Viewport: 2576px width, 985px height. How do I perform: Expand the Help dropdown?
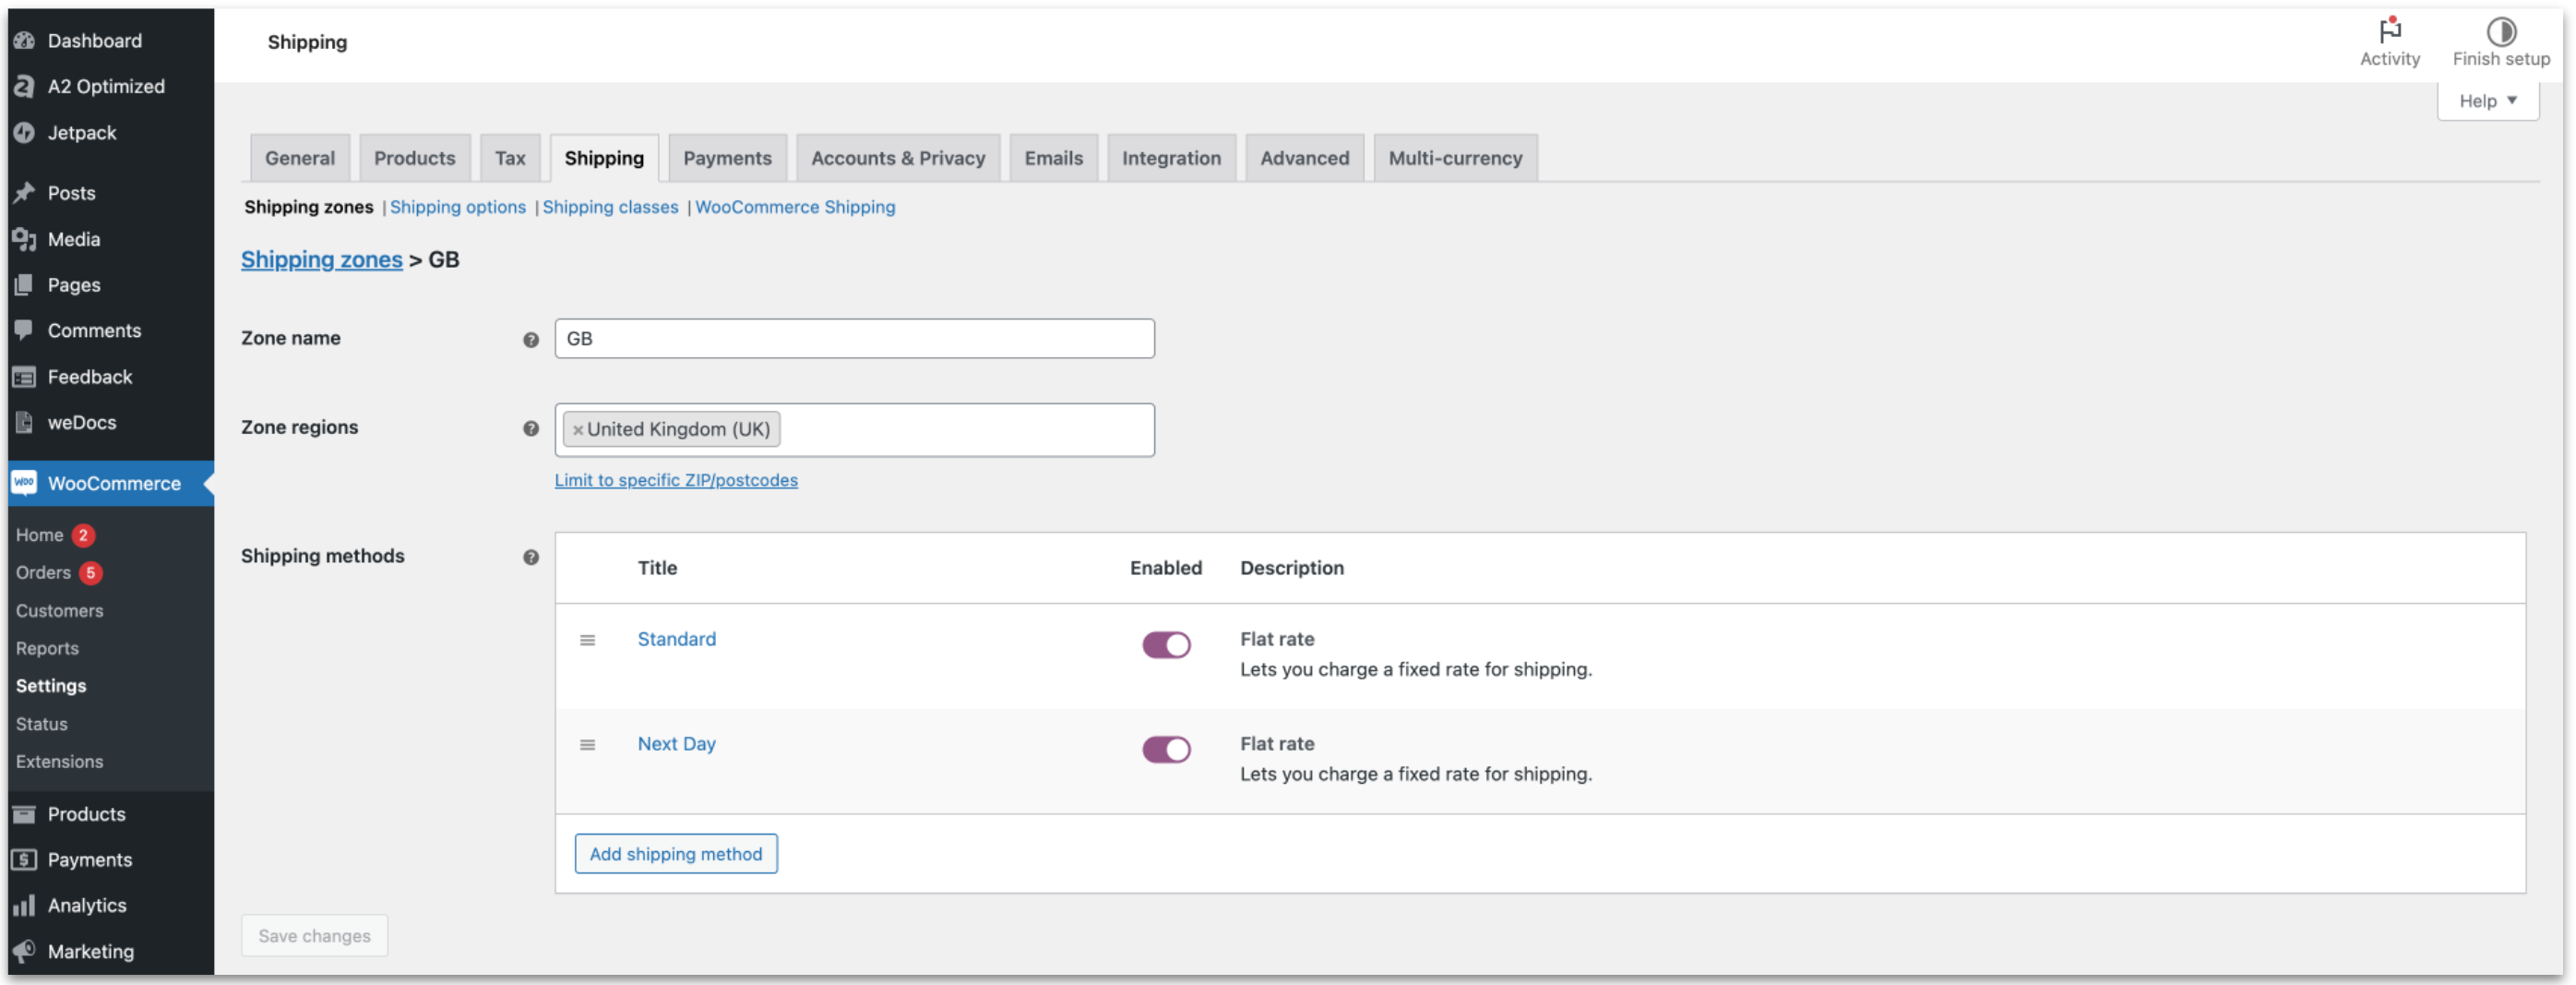(x=2487, y=102)
